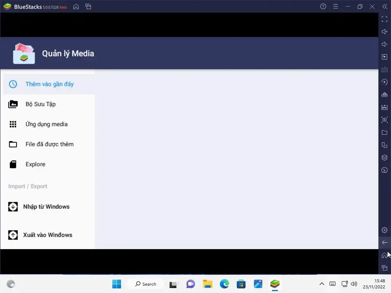Screen dimensions: 391x293
Task: Toggle fullscreen mode in side toolbar
Action: [385, 19]
